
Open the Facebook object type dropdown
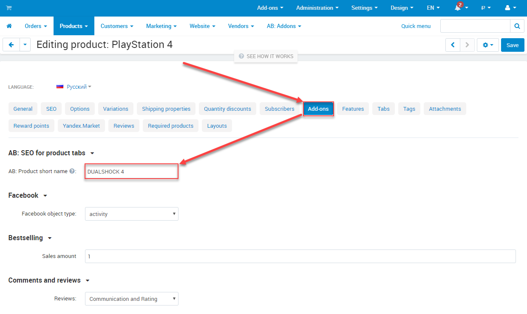coord(131,214)
